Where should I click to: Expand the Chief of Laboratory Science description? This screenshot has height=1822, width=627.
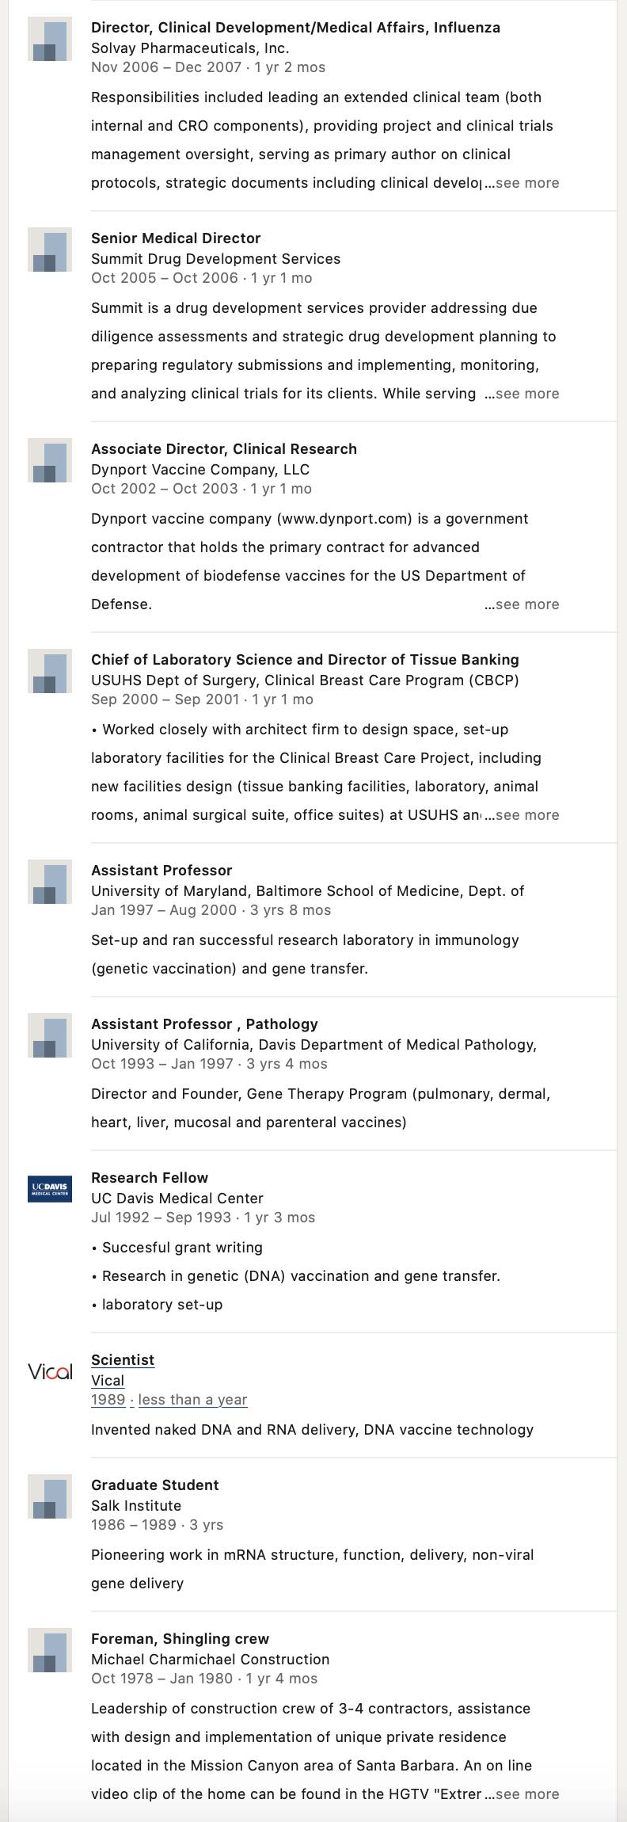[522, 815]
